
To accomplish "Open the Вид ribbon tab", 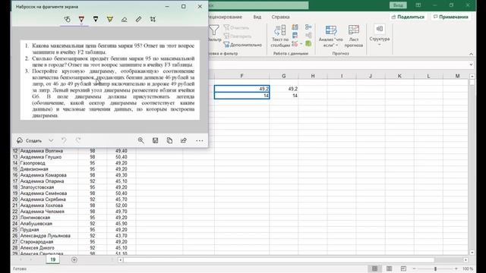I will [257, 17].
